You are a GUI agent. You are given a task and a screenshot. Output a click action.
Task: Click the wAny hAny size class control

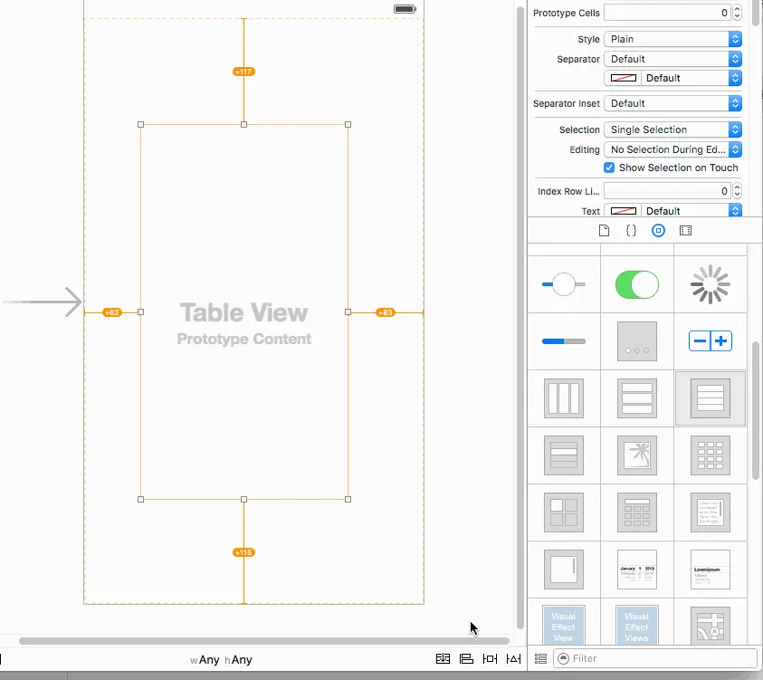coord(221,660)
